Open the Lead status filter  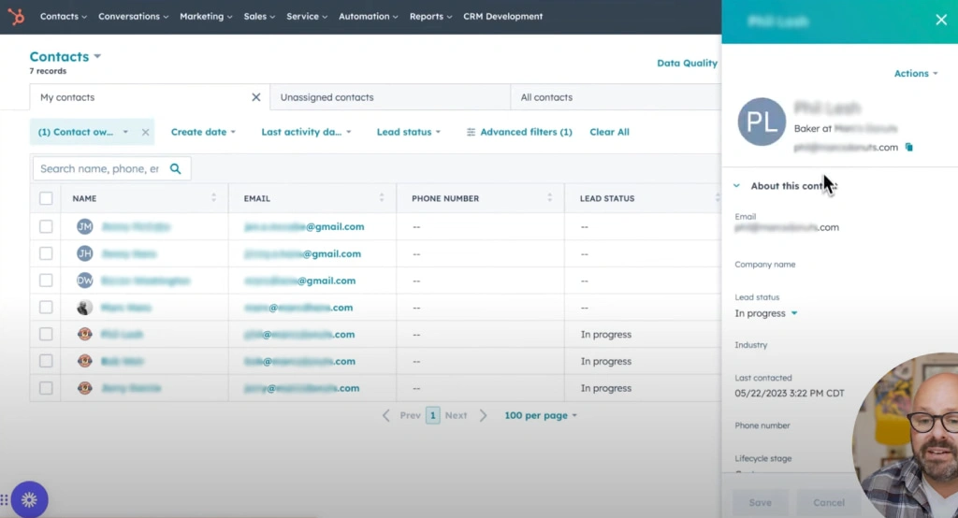408,132
